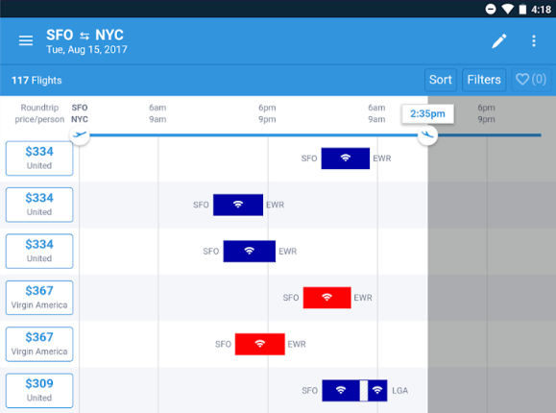Open the Sort options
Screen dimensions: 556x413
click(x=441, y=80)
